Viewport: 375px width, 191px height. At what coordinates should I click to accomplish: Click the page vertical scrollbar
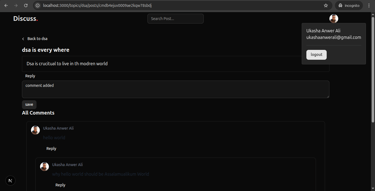point(373,70)
